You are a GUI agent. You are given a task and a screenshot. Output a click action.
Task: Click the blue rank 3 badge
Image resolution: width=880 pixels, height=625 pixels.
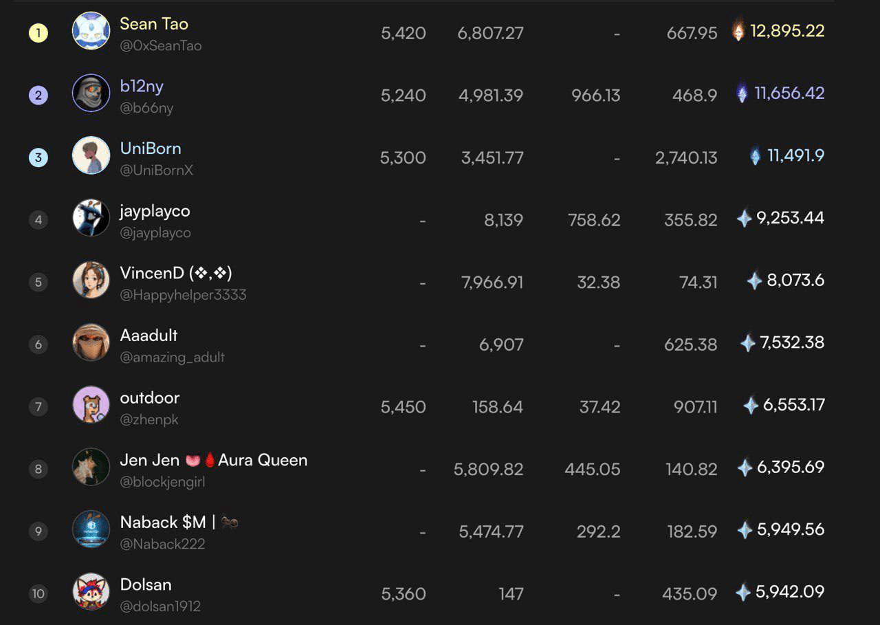click(x=38, y=157)
